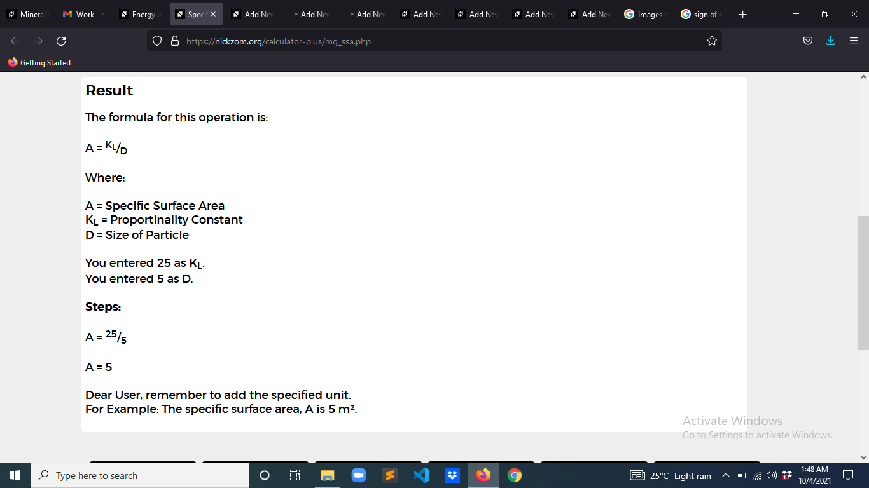Click the 'A = 5' result line
The height and width of the screenshot is (488, 869).
coord(99,367)
